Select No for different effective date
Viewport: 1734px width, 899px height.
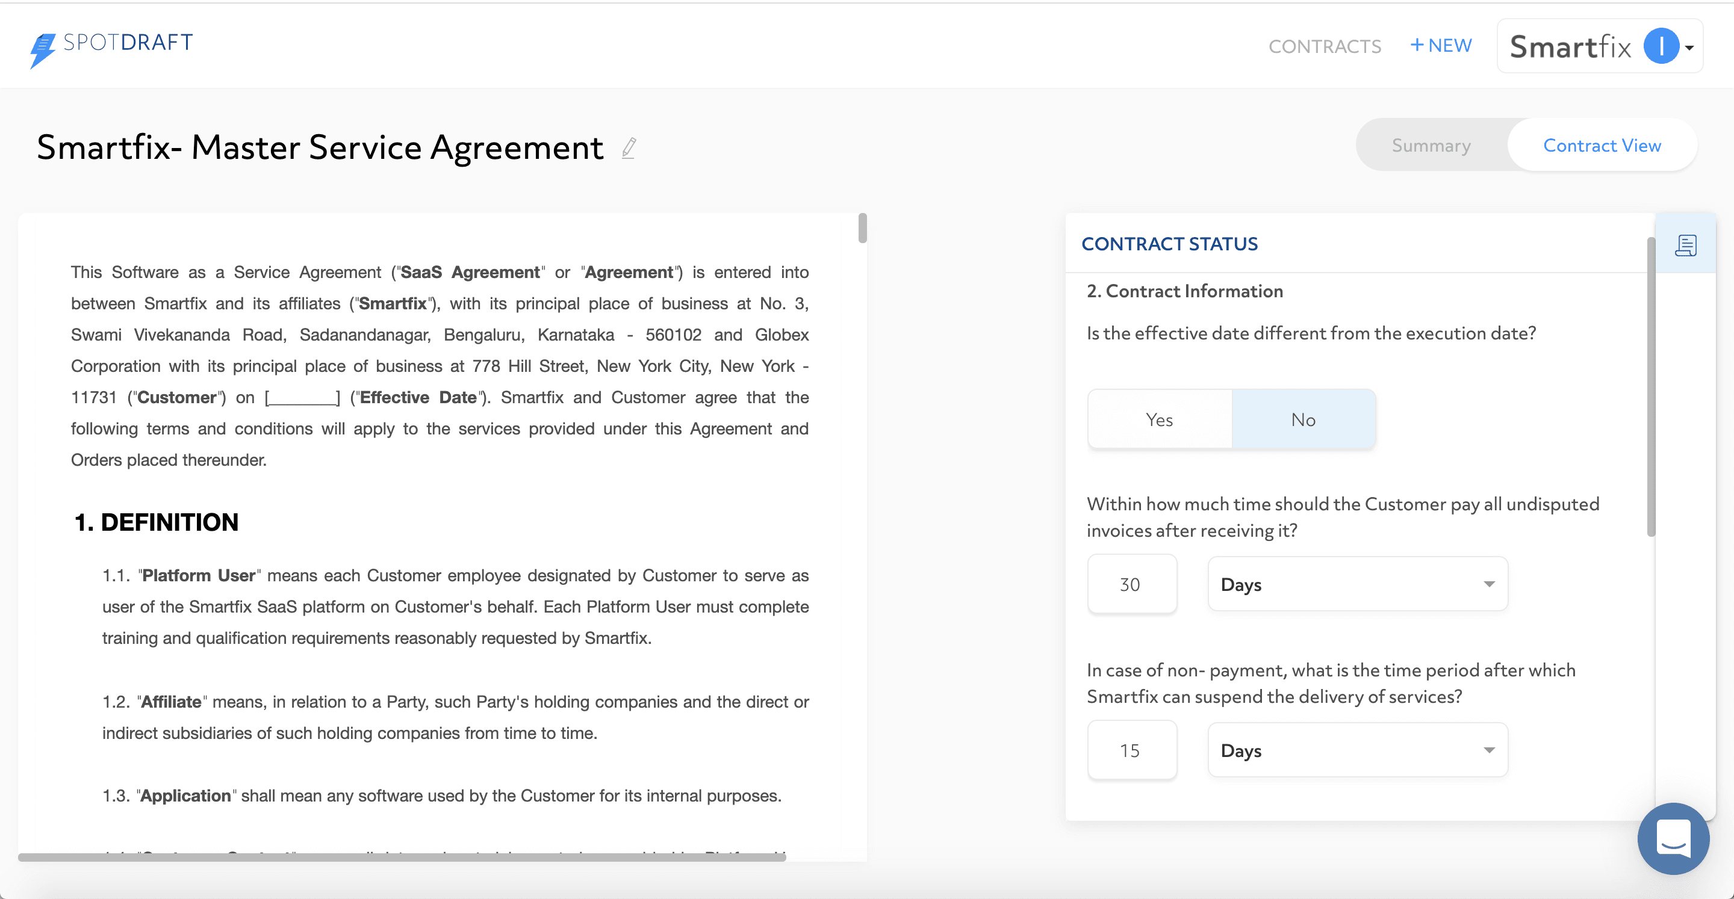1303,419
